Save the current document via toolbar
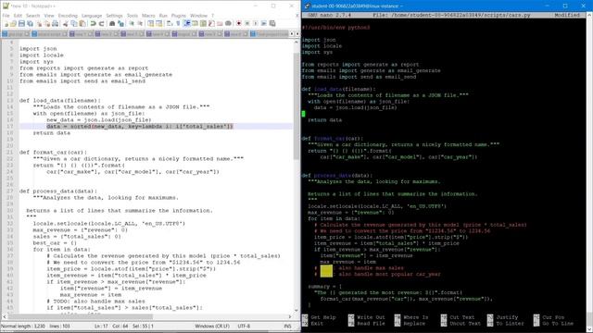 click(x=21, y=23)
